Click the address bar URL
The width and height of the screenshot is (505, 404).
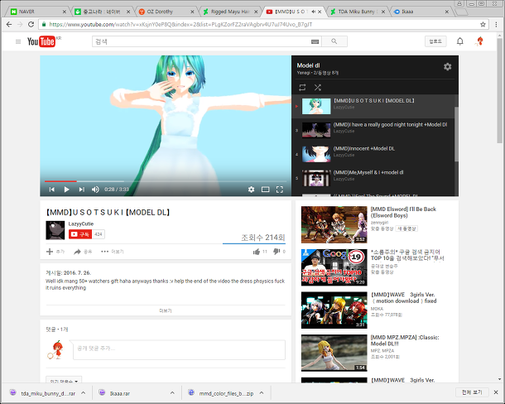[x=180, y=25]
